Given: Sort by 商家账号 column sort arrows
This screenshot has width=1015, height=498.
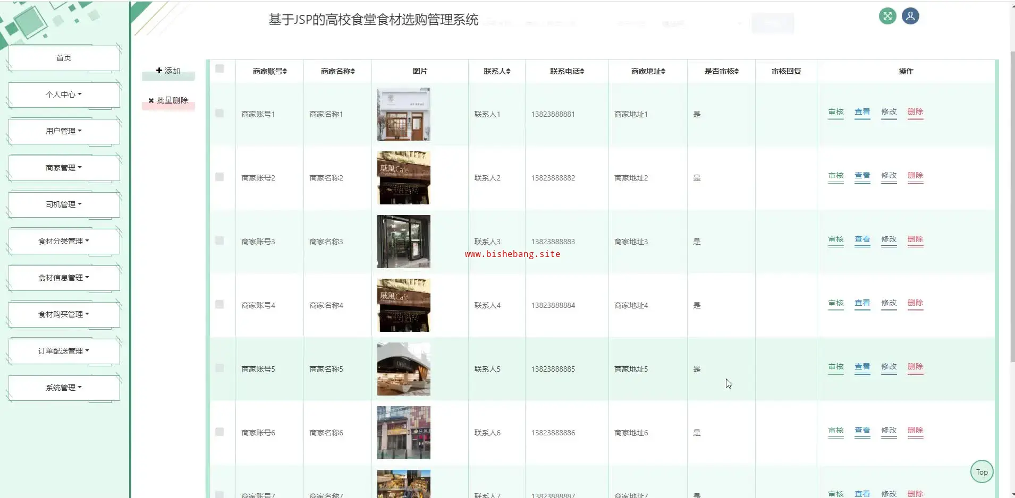Looking at the screenshot, I should pos(285,71).
